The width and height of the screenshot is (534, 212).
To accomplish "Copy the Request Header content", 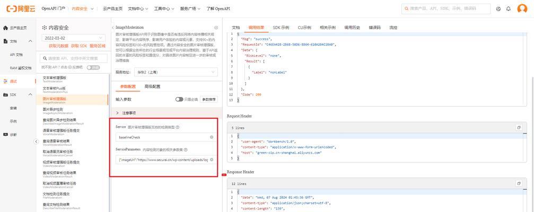I will pos(519,128).
